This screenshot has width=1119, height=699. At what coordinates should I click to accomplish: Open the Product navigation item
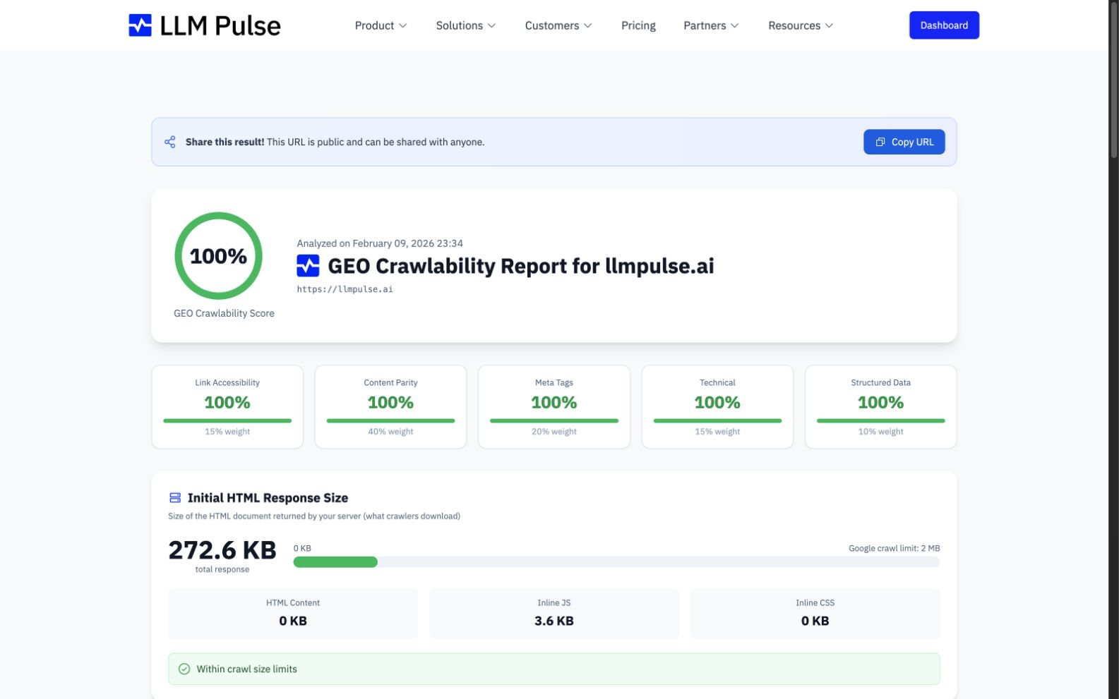pyautogui.click(x=381, y=25)
